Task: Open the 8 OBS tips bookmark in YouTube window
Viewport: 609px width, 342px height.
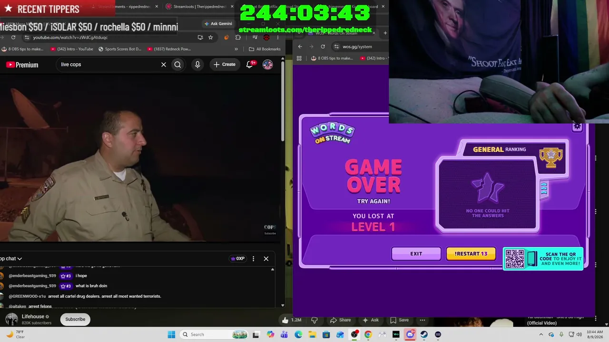Action: tap(22, 49)
